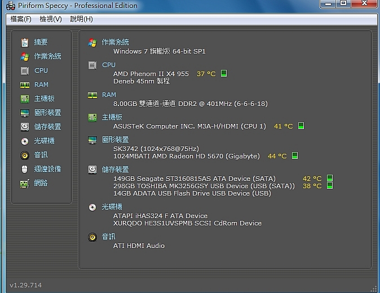Click the green temperature indicator beside CPU 37 °C
The image size is (380, 293).
[224, 73]
